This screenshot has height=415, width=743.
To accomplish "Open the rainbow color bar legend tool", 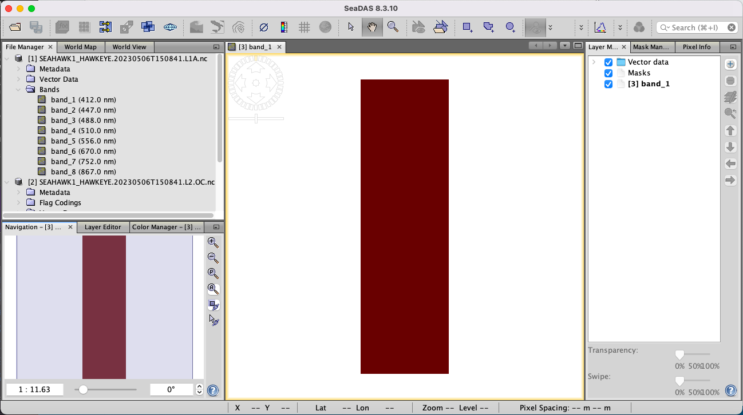I will [283, 27].
